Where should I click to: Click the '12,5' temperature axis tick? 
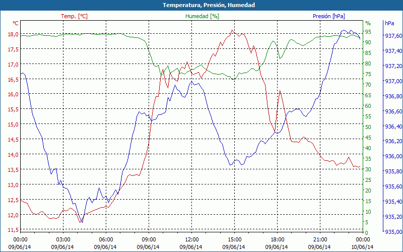coord(13,200)
